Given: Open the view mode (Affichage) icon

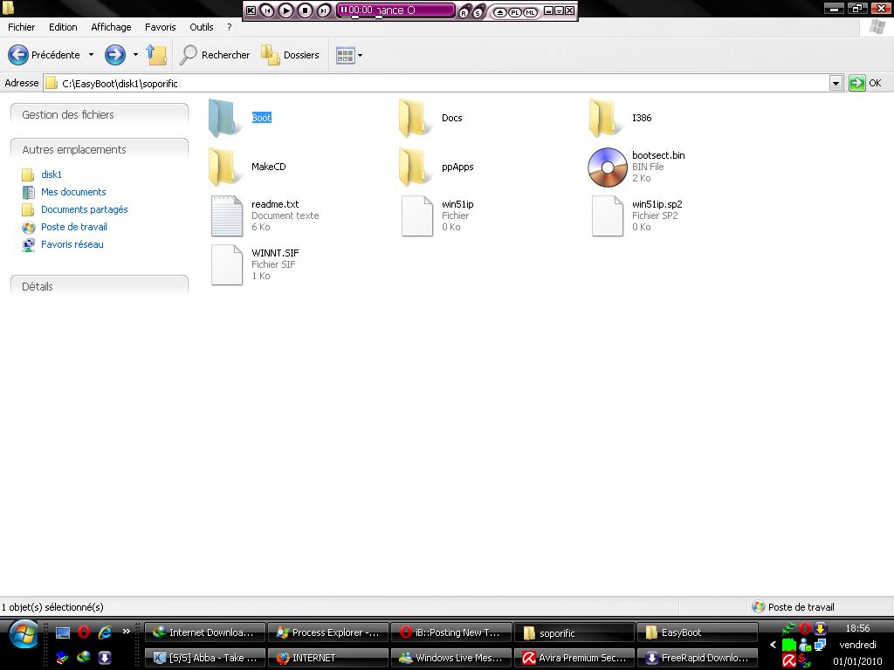Looking at the screenshot, I should (345, 55).
